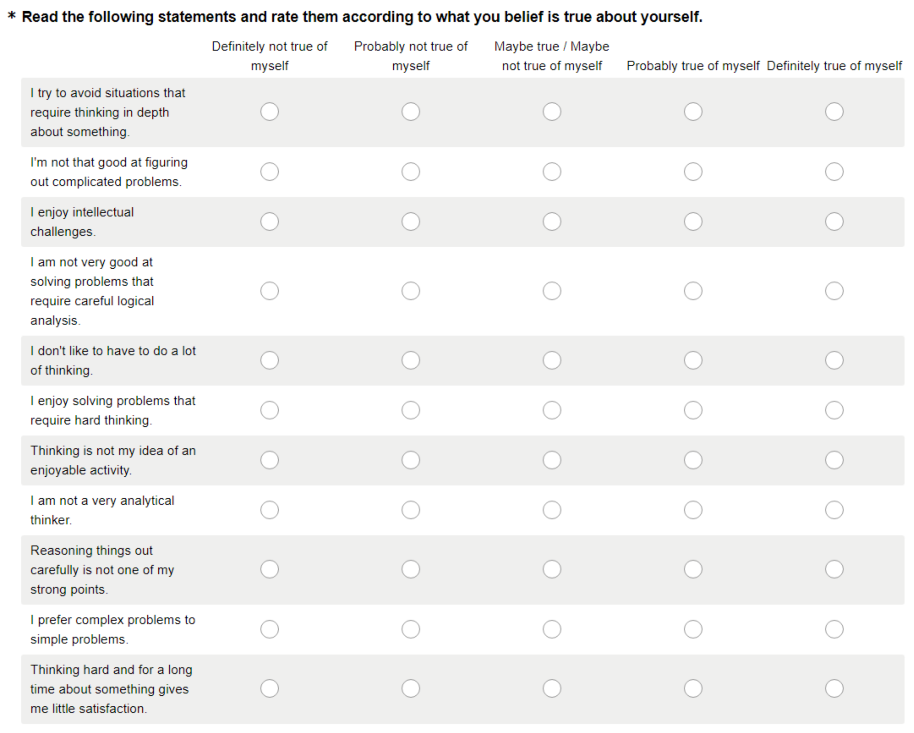914x733 pixels.
Task: Pick 'Definitely not true' for don't like lots of thinking
Action: 269,360
